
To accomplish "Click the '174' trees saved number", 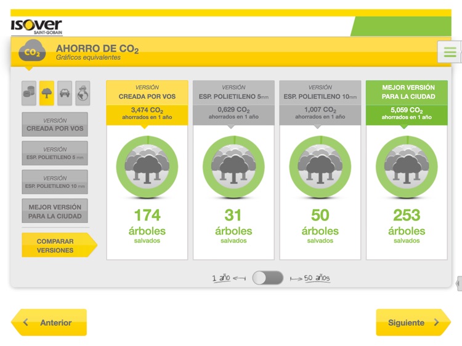I will (x=147, y=215).
